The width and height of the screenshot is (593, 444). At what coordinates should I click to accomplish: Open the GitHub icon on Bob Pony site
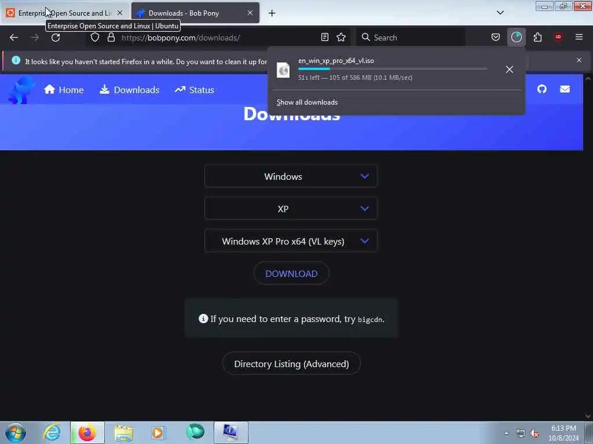[x=542, y=89]
